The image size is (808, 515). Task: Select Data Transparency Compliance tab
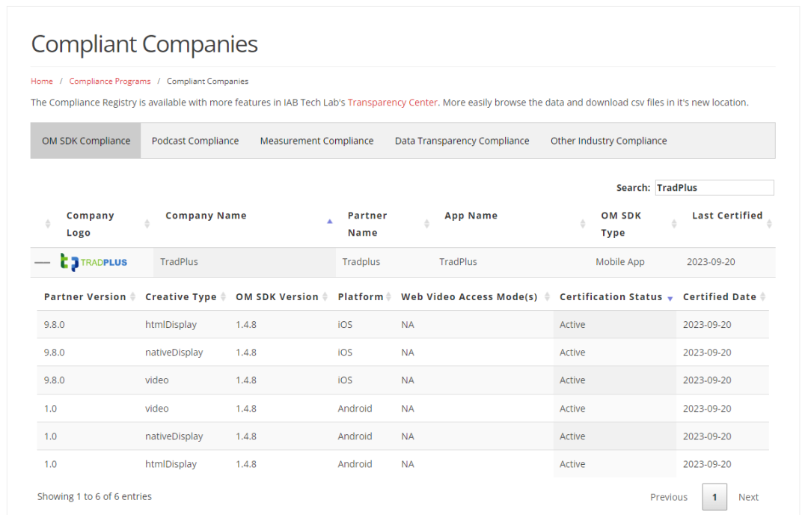[462, 141]
